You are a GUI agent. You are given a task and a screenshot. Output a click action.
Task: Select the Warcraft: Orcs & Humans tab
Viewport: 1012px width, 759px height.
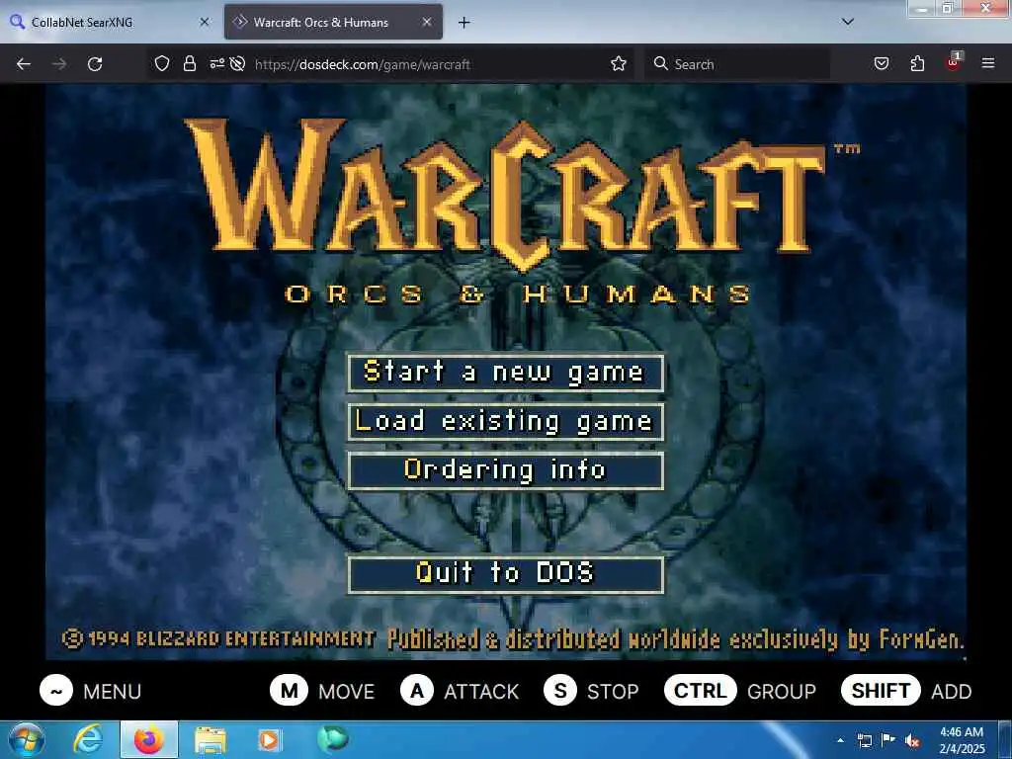[333, 22]
